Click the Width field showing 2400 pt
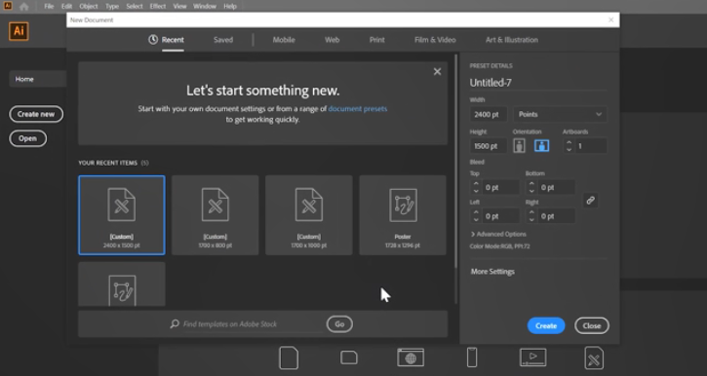 pyautogui.click(x=489, y=114)
